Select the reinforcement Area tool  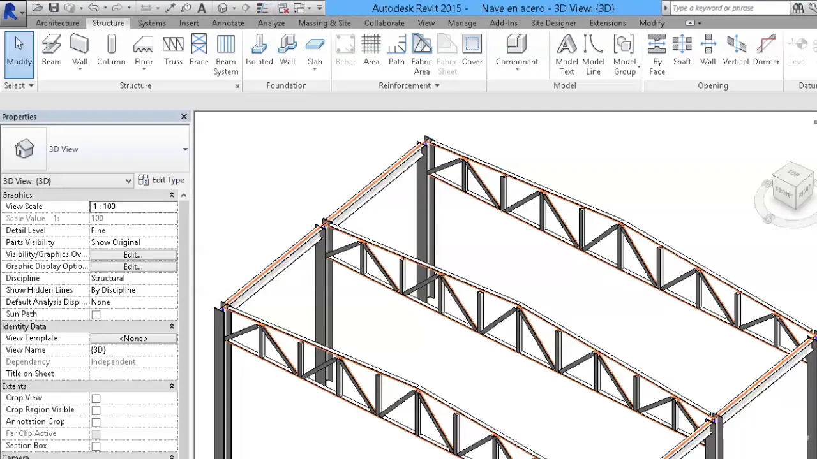371,50
